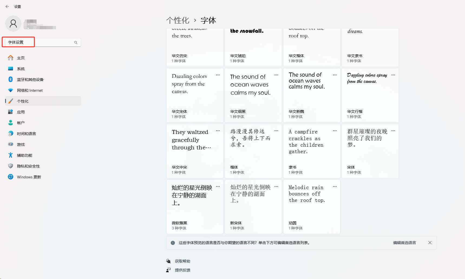The width and height of the screenshot is (465, 279).
Task: Open more options for 华文中宋 card
Action: [218, 131]
